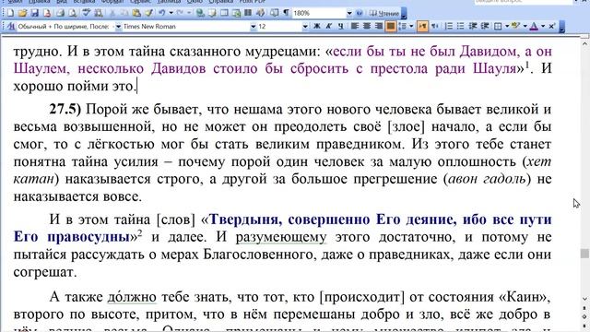Run the spelling and grammar check
The width and height of the screenshot is (590, 332).
(x=87, y=13)
